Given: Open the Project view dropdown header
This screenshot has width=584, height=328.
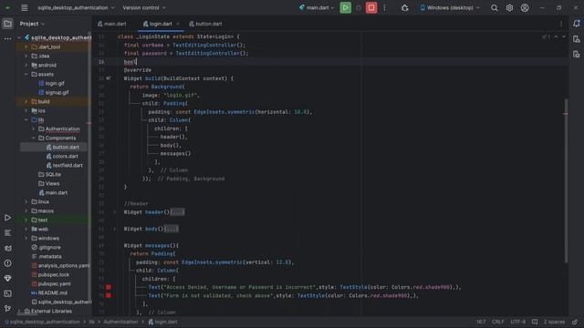Looking at the screenshot, I should 32,24.
